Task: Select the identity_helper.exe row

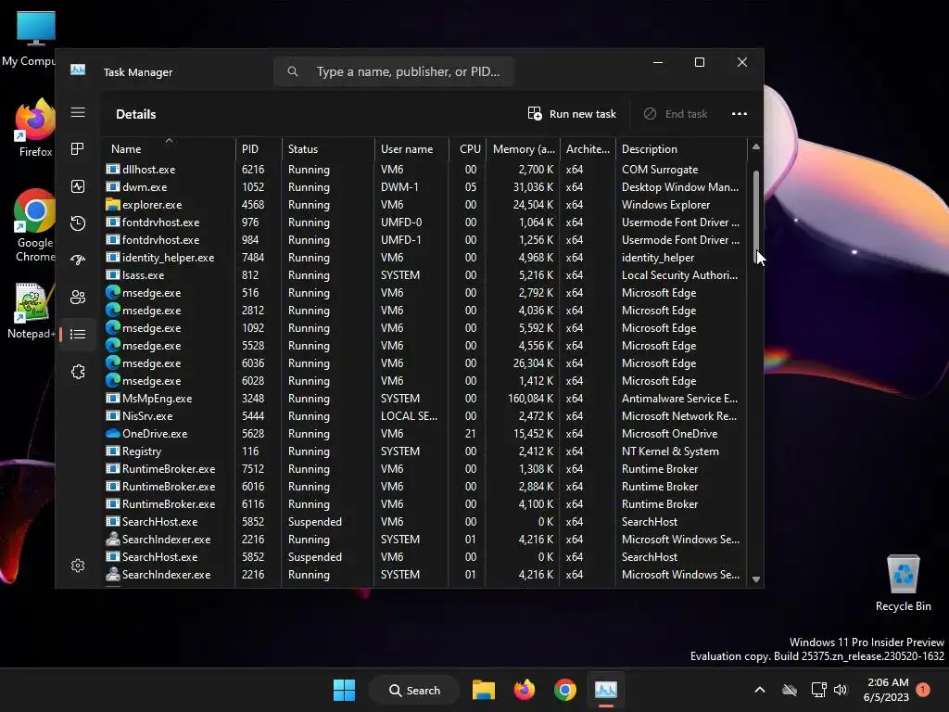Action: point(425,258)
